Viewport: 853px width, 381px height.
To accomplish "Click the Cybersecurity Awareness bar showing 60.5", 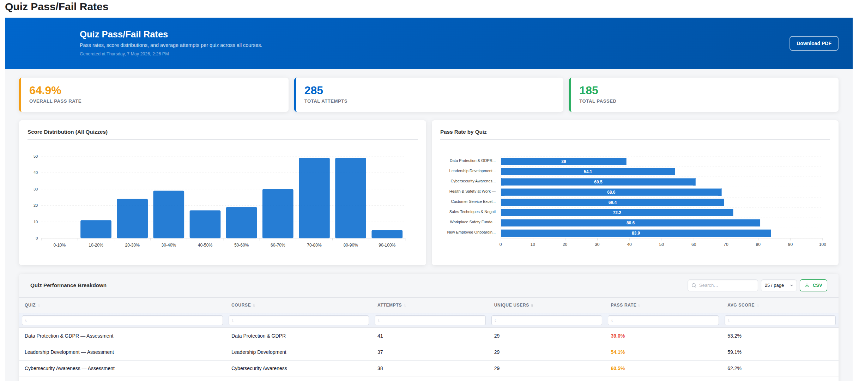I will click(x=598, y=182).
